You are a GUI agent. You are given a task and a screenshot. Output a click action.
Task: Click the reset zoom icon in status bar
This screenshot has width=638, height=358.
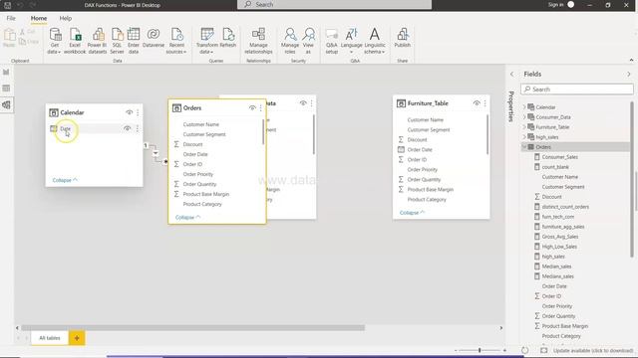tap(525, 350)
